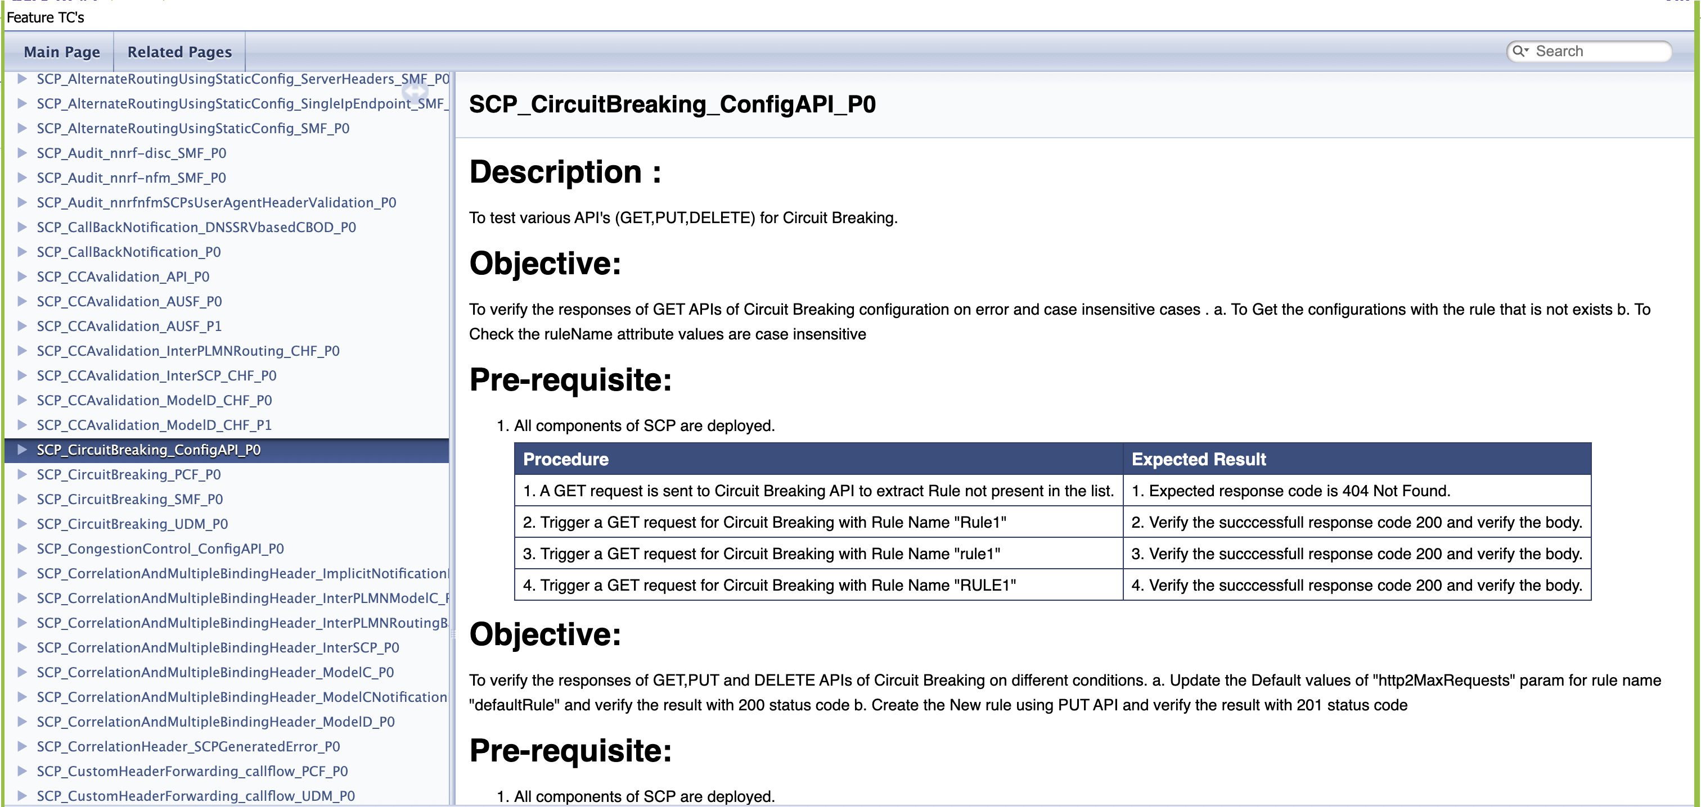Screen dimensions: 1701x807
Task: Open the Related Pages tab
Action: point(178,52)
